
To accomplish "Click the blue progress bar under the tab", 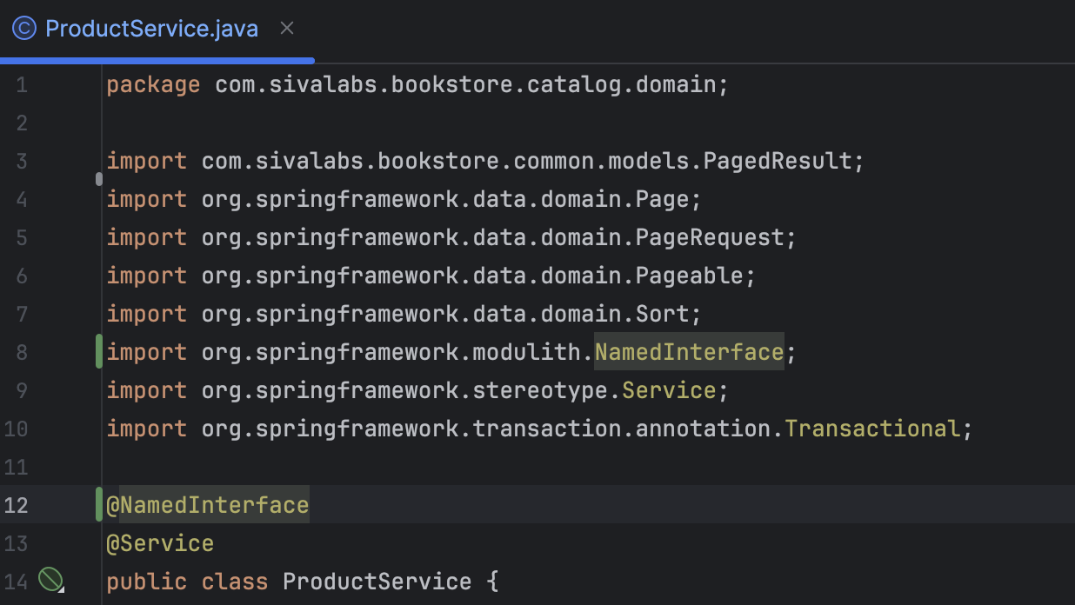I will [157, 58].
